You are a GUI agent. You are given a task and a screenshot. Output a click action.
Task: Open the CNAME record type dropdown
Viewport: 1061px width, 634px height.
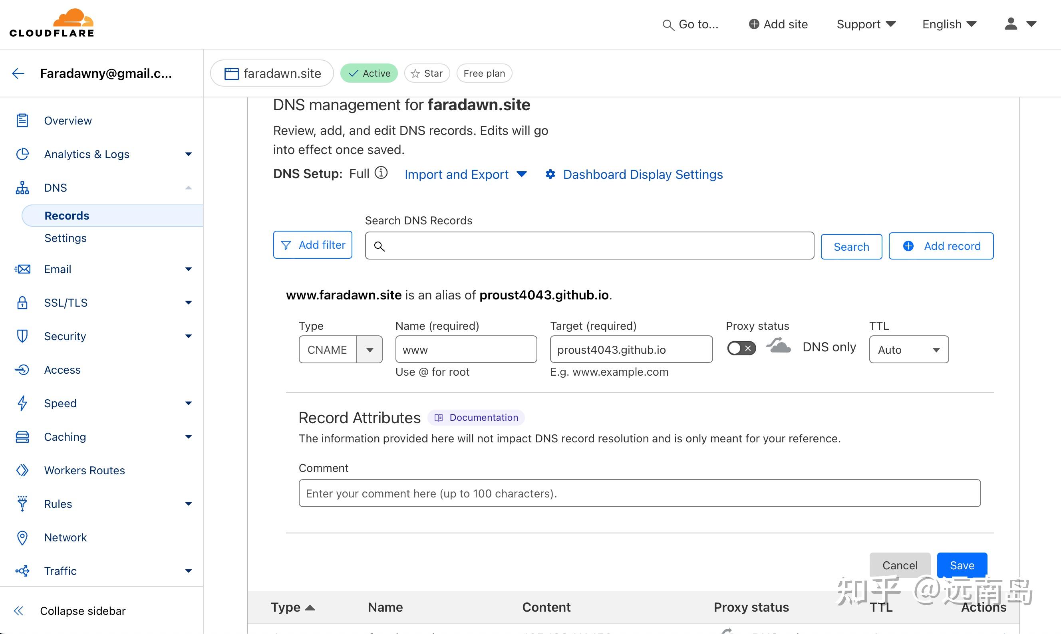370,349
